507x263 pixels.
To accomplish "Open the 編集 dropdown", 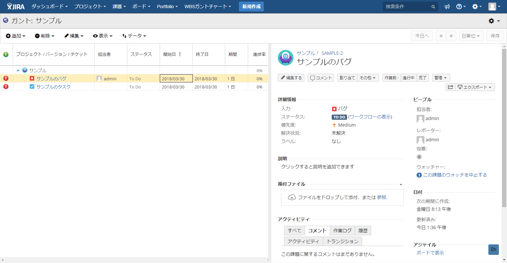I will 74,36.
